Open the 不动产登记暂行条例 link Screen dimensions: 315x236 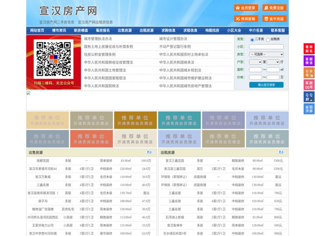click(x=175, y=47)
